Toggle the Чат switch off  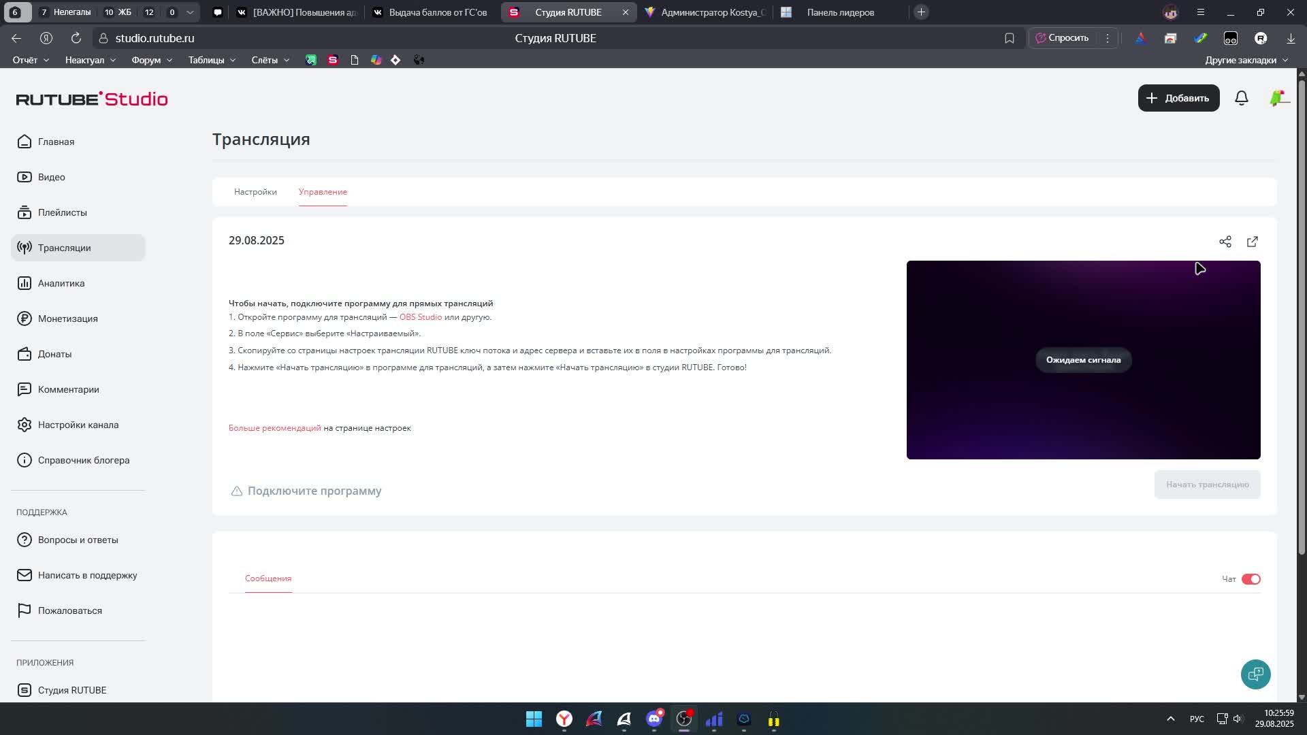point(1250,579)
